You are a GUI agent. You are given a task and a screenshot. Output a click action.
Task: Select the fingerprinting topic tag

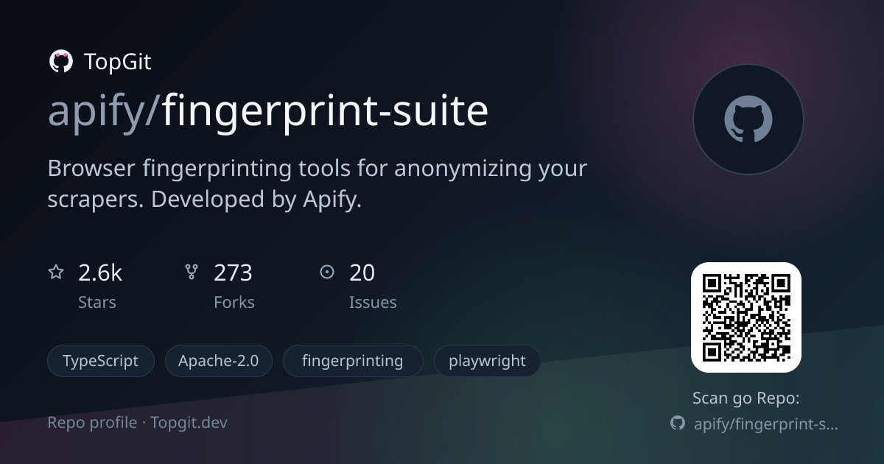pos(353,361)
